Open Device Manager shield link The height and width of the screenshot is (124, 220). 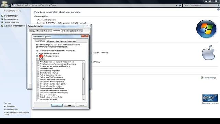11,16
